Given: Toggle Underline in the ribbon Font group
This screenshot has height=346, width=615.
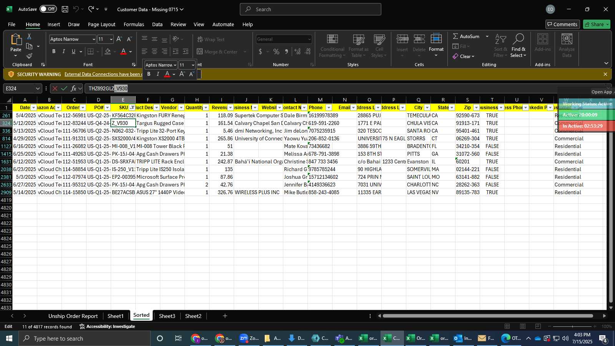Looking at the screenshot, I should point(73,52).
